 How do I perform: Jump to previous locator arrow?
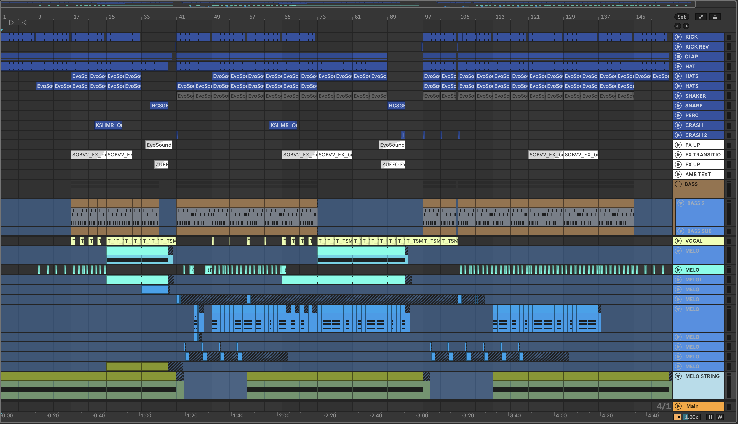coord(678,26)
